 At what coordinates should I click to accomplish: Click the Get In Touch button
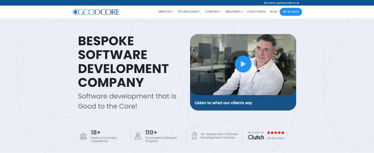(x=291, y=12)
